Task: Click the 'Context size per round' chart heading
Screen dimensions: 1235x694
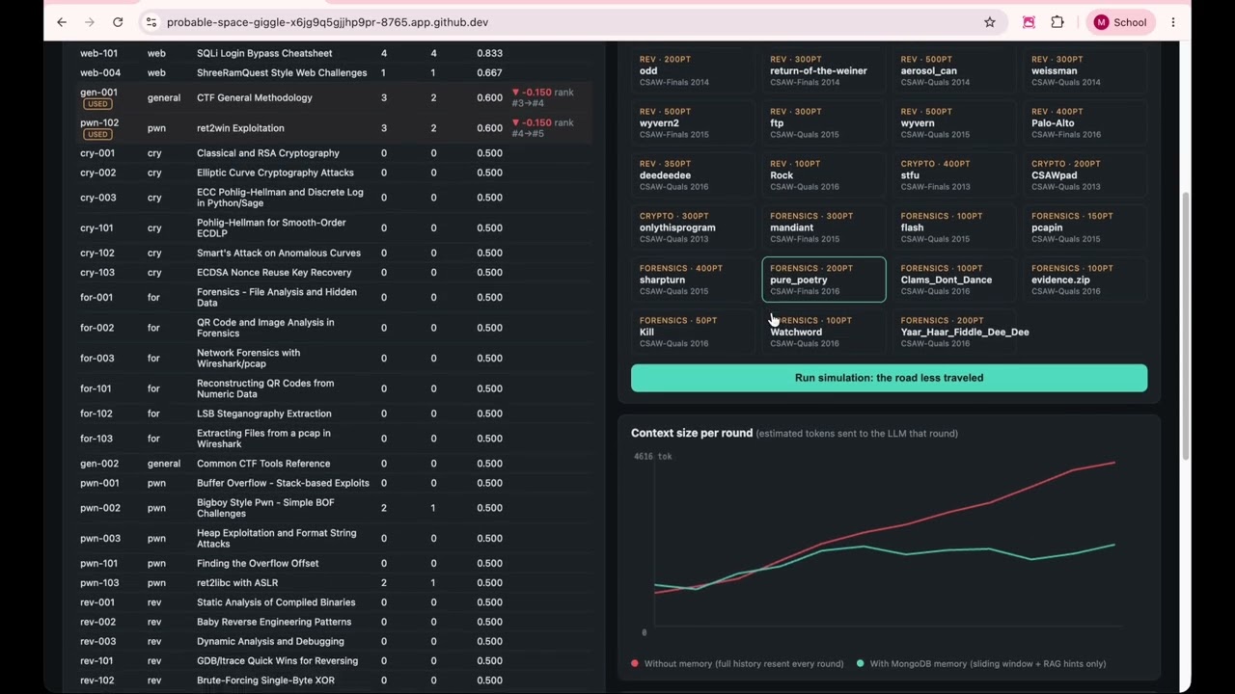Action: click(x=692, y=433)
